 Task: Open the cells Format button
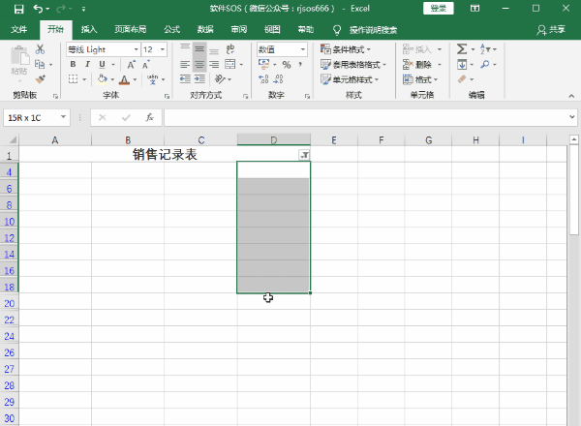(420, 79)
